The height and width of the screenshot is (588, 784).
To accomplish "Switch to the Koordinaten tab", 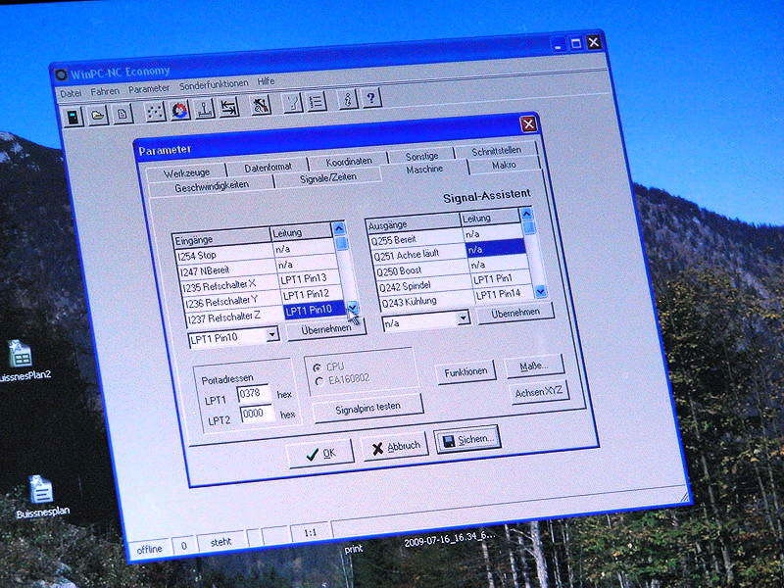I will pos(349,162).
